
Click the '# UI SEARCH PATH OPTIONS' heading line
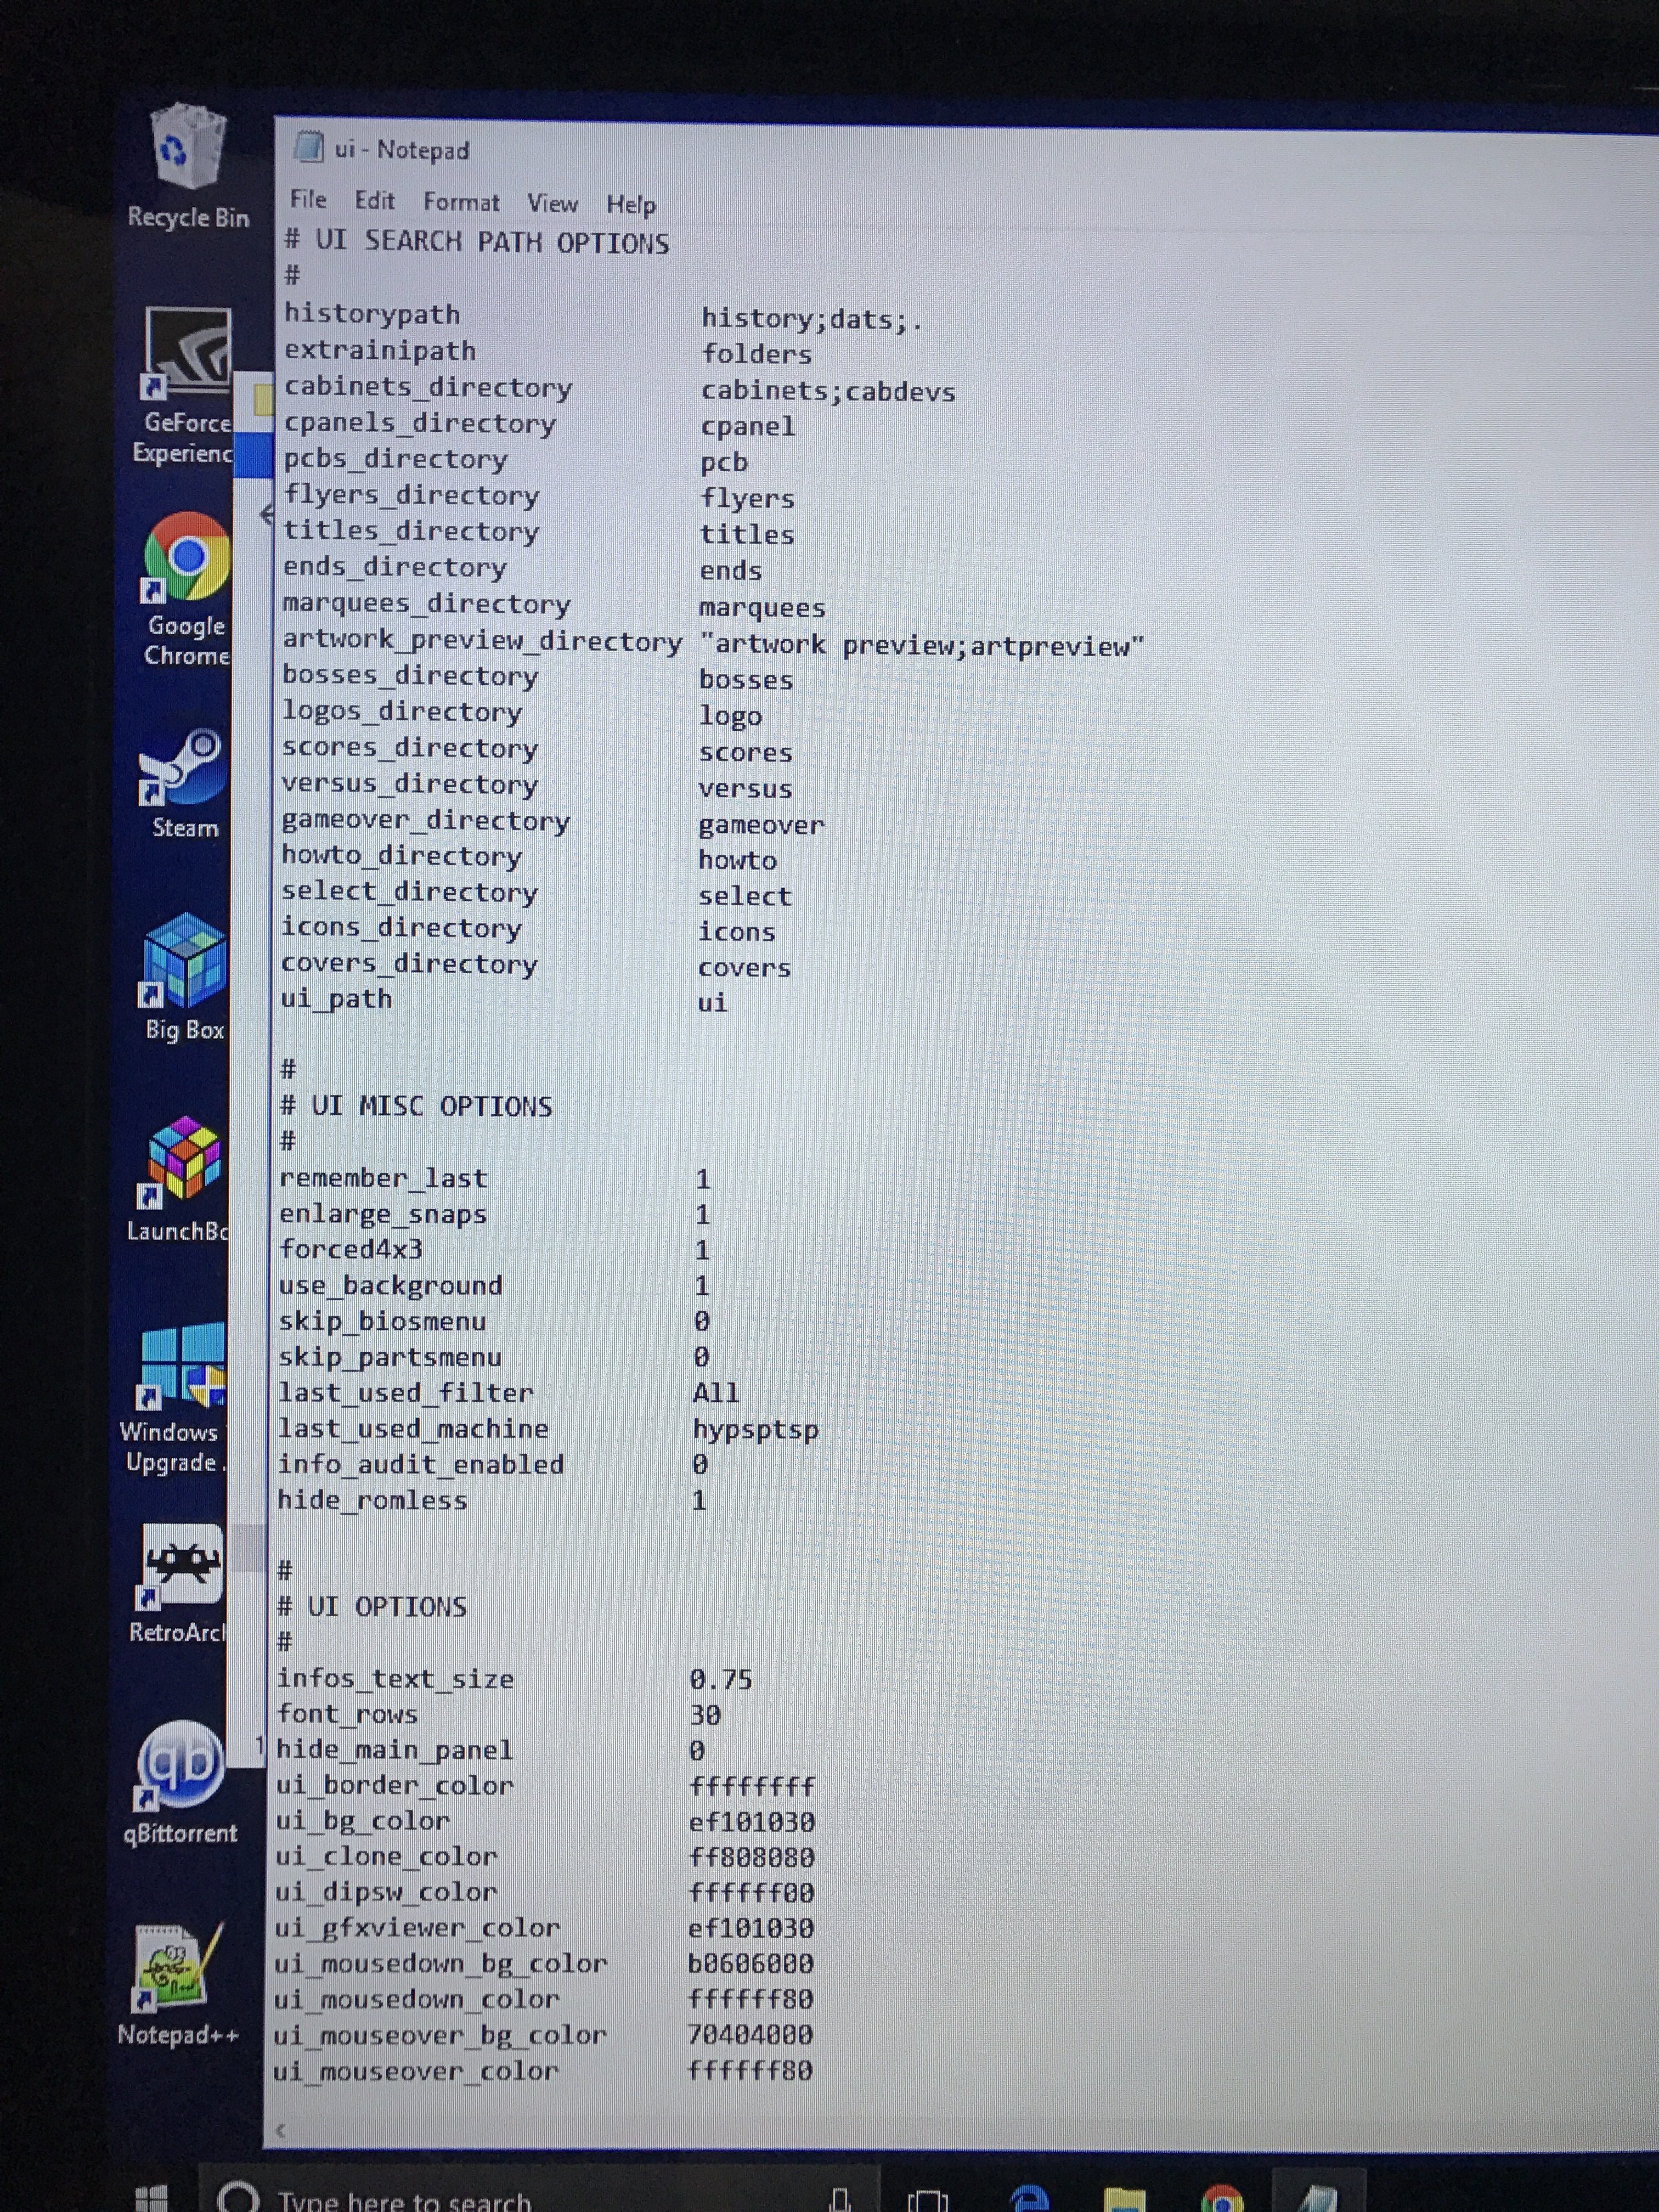pos(477,242)
